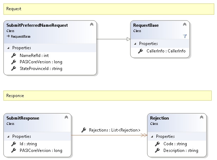Click wrench icon next to StateProvinceId
This screenshot has height=160, width=217.
click(x=14, y=69)
